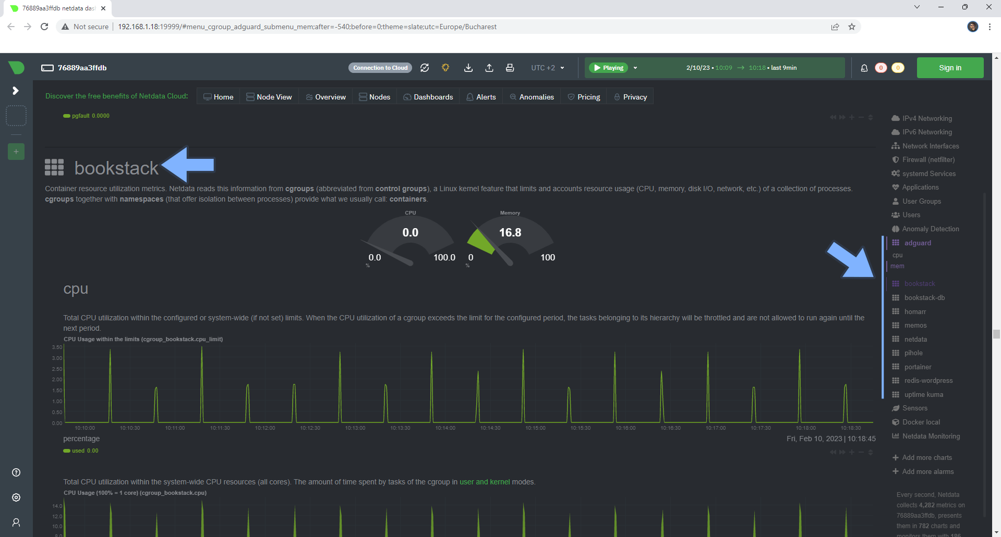
Task: Go to Sensors section
Action: pyautogui.click(x=910, y=408)
